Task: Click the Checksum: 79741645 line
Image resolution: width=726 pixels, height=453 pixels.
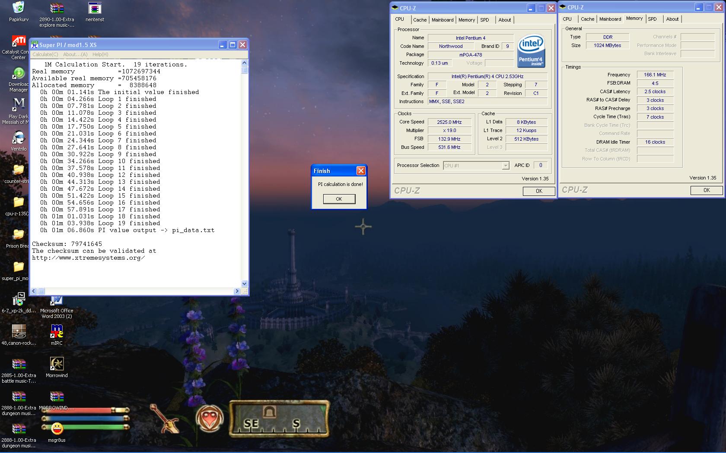Action: pyautogui.click(x=67, y=244)
